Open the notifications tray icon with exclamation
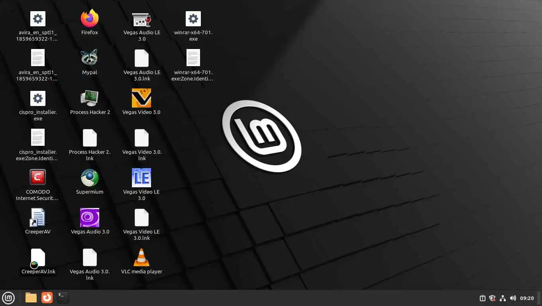This screenshot has height=306, width=542. [482, 298]
